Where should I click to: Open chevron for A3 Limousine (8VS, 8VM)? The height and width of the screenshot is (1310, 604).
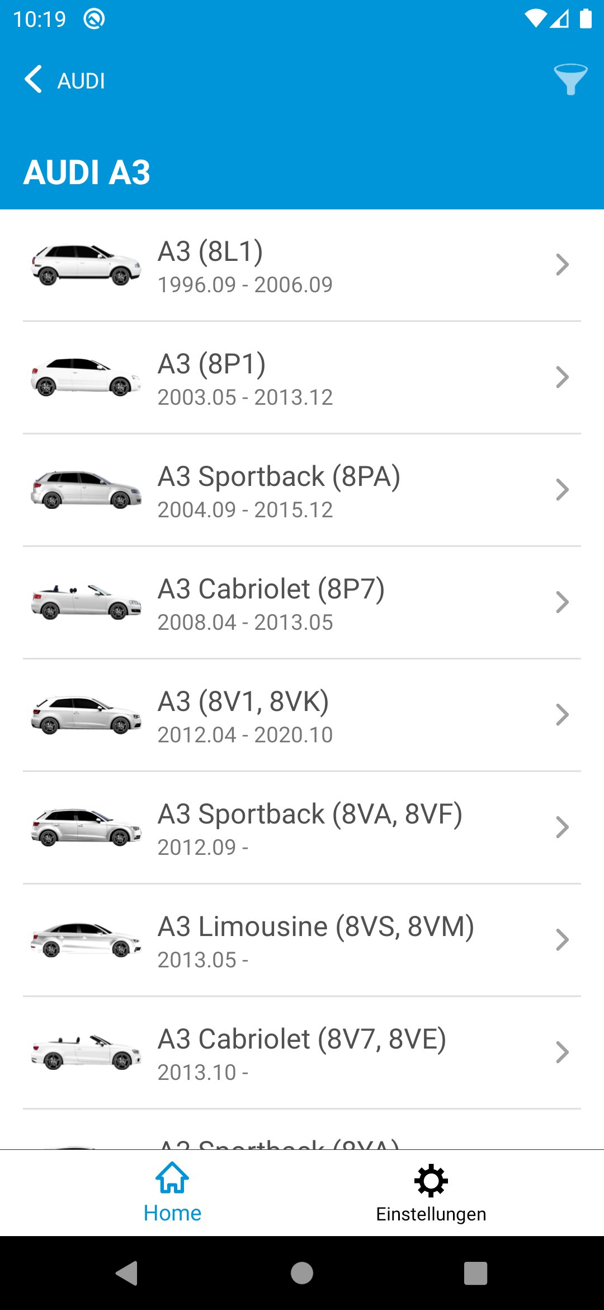(562, 940)
